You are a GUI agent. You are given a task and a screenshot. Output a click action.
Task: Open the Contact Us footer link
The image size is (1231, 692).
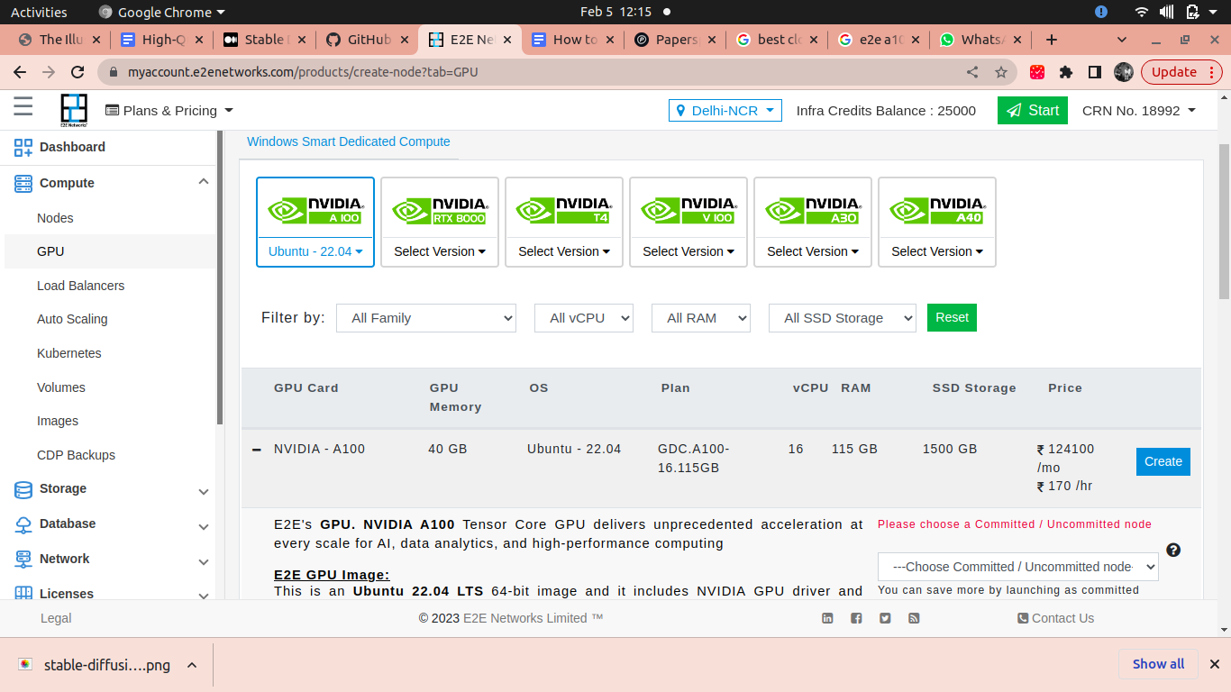tap(1055, 618)
